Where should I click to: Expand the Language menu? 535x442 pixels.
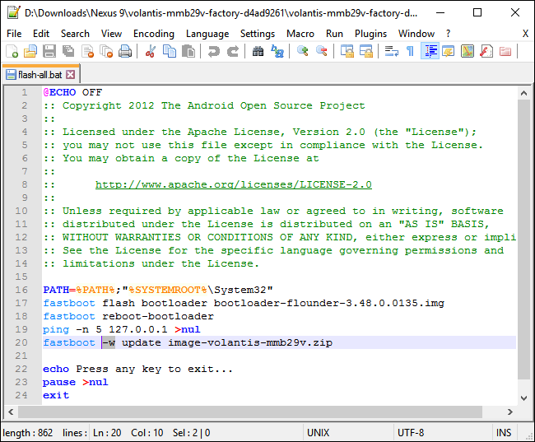[207, 34]
